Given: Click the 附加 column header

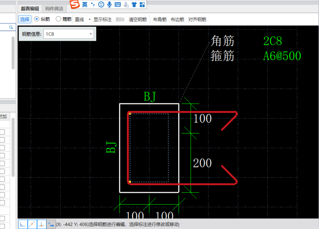Looking at the screenshot, I should 3,116.
